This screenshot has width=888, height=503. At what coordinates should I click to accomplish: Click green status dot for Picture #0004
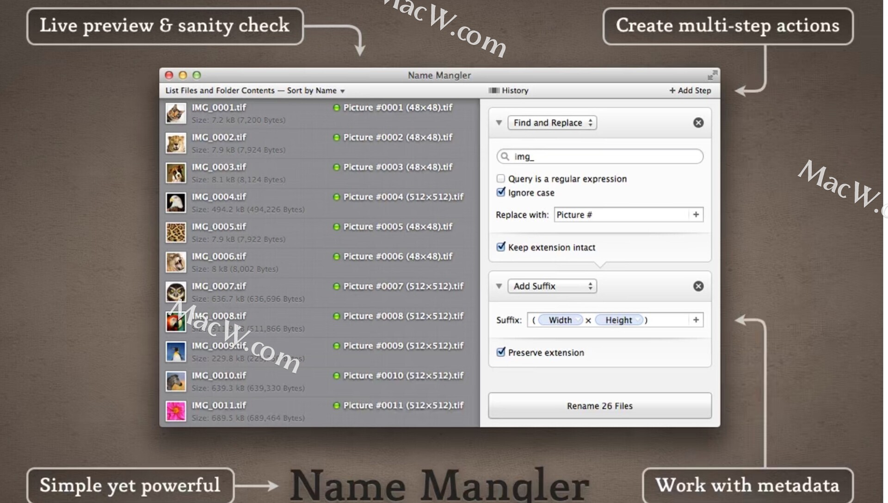click(336, 197)
